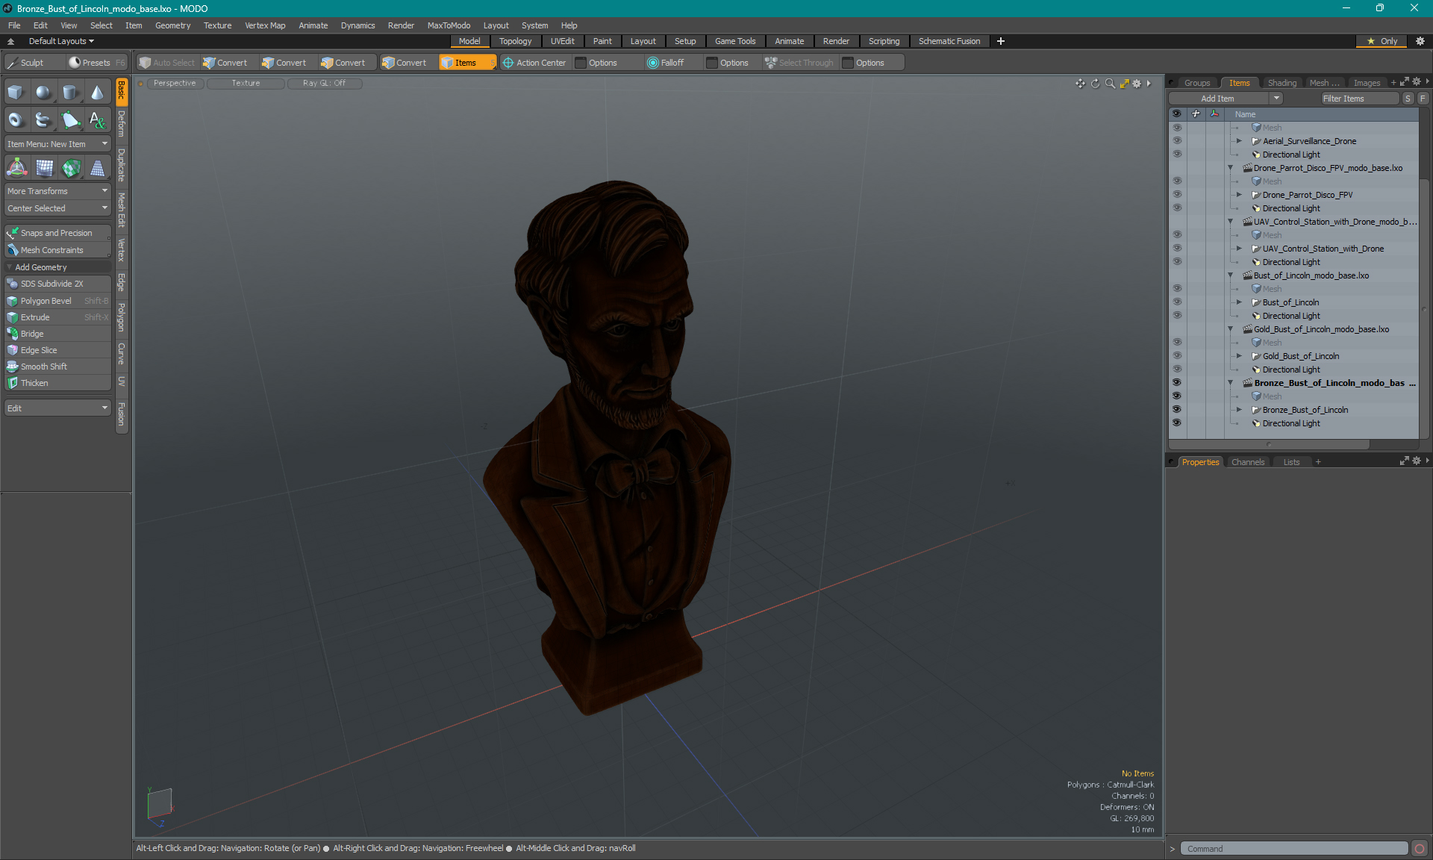Toggle visibility of Drone_Parrot_Disco_FPV item
This screenshot has width=1433, height=860.
tap(1177, 195)
